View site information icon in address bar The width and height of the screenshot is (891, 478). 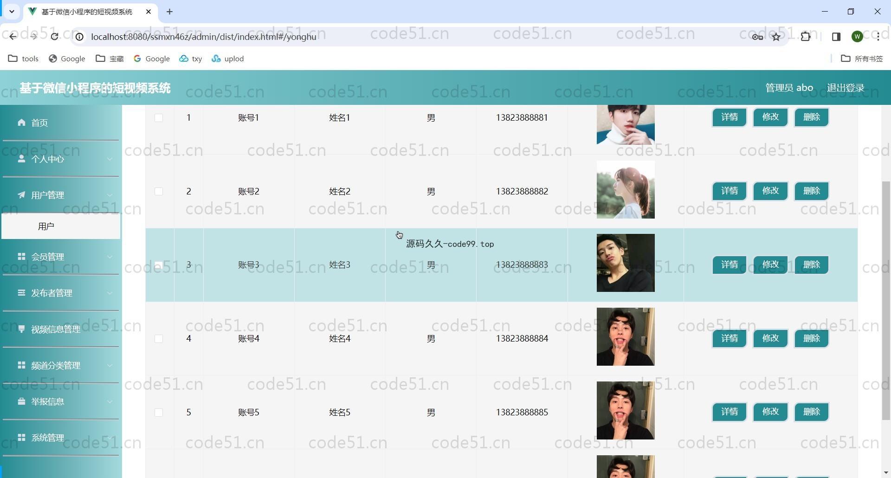click(80, 37)
